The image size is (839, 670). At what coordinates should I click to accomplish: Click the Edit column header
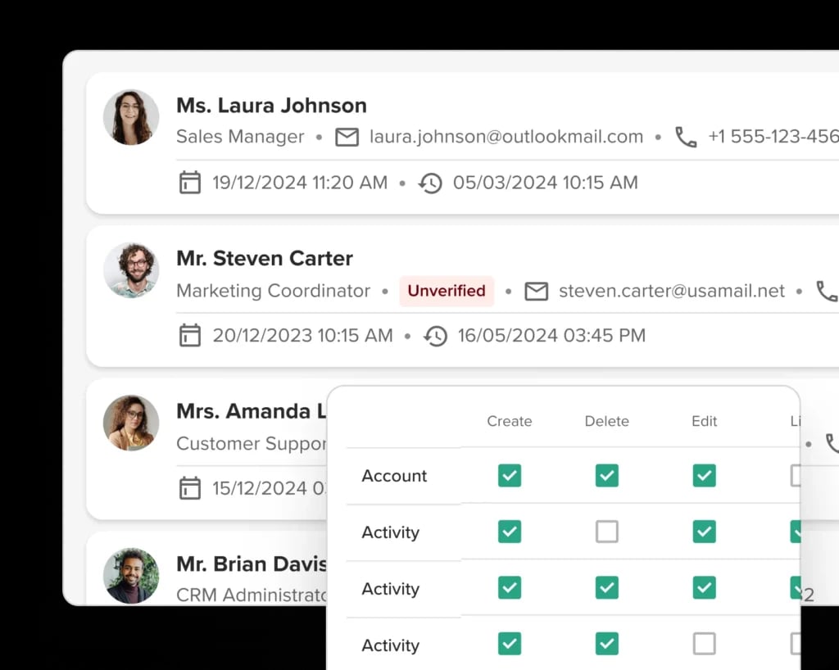click(x=704, y=421)
